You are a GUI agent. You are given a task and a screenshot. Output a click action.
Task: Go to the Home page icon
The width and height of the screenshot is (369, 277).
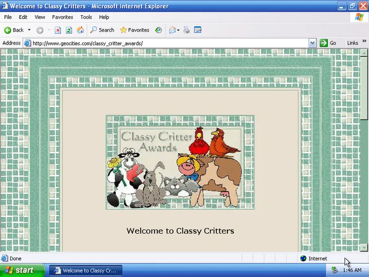pyautogui.click(x=80, y=30)
